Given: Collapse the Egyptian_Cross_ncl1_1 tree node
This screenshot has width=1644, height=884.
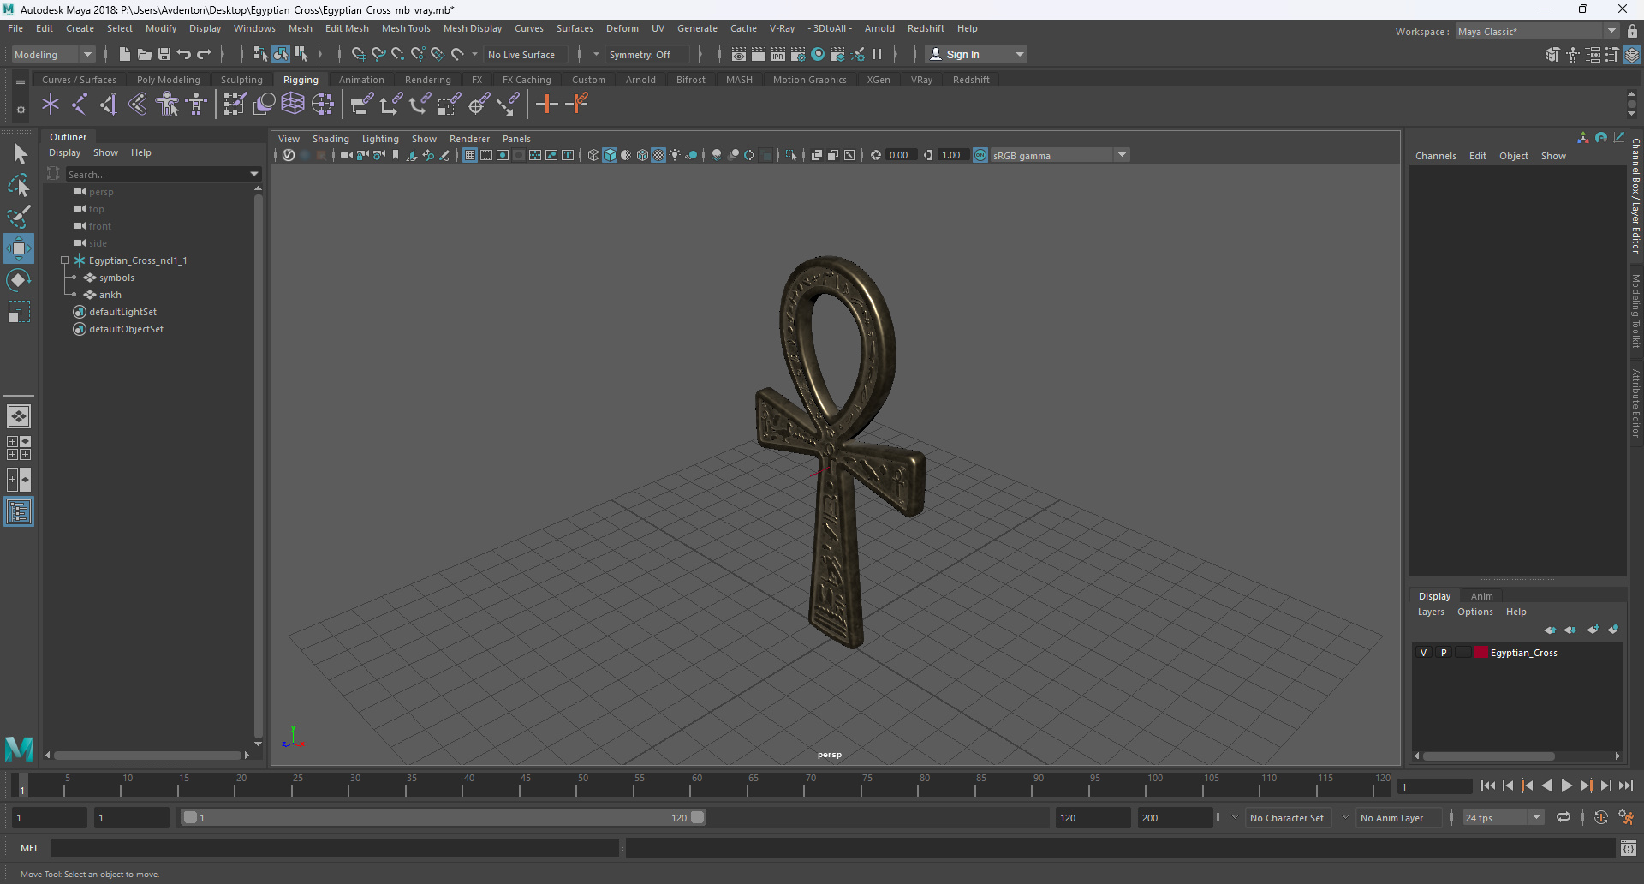Looking at the screenshot, I should pyautogui.click(x=64, y=260).
